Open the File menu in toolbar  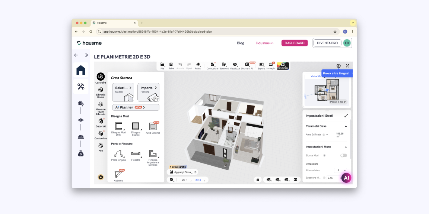coord(162,65)
